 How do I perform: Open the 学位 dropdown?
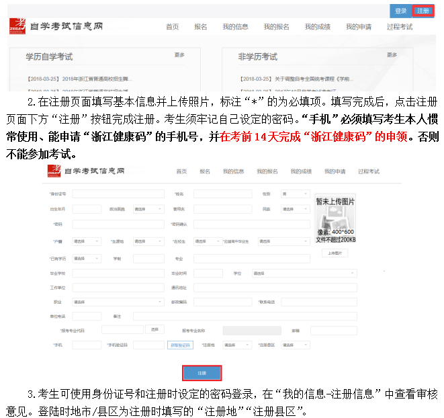click(x=304, y=274)
